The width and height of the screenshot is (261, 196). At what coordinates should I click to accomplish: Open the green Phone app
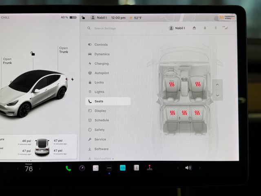point(68,168)
